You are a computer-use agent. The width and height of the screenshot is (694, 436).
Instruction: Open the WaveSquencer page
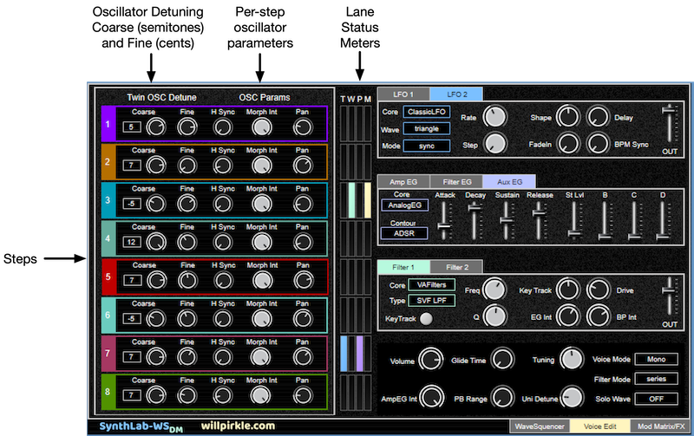(x=540, y=426)
